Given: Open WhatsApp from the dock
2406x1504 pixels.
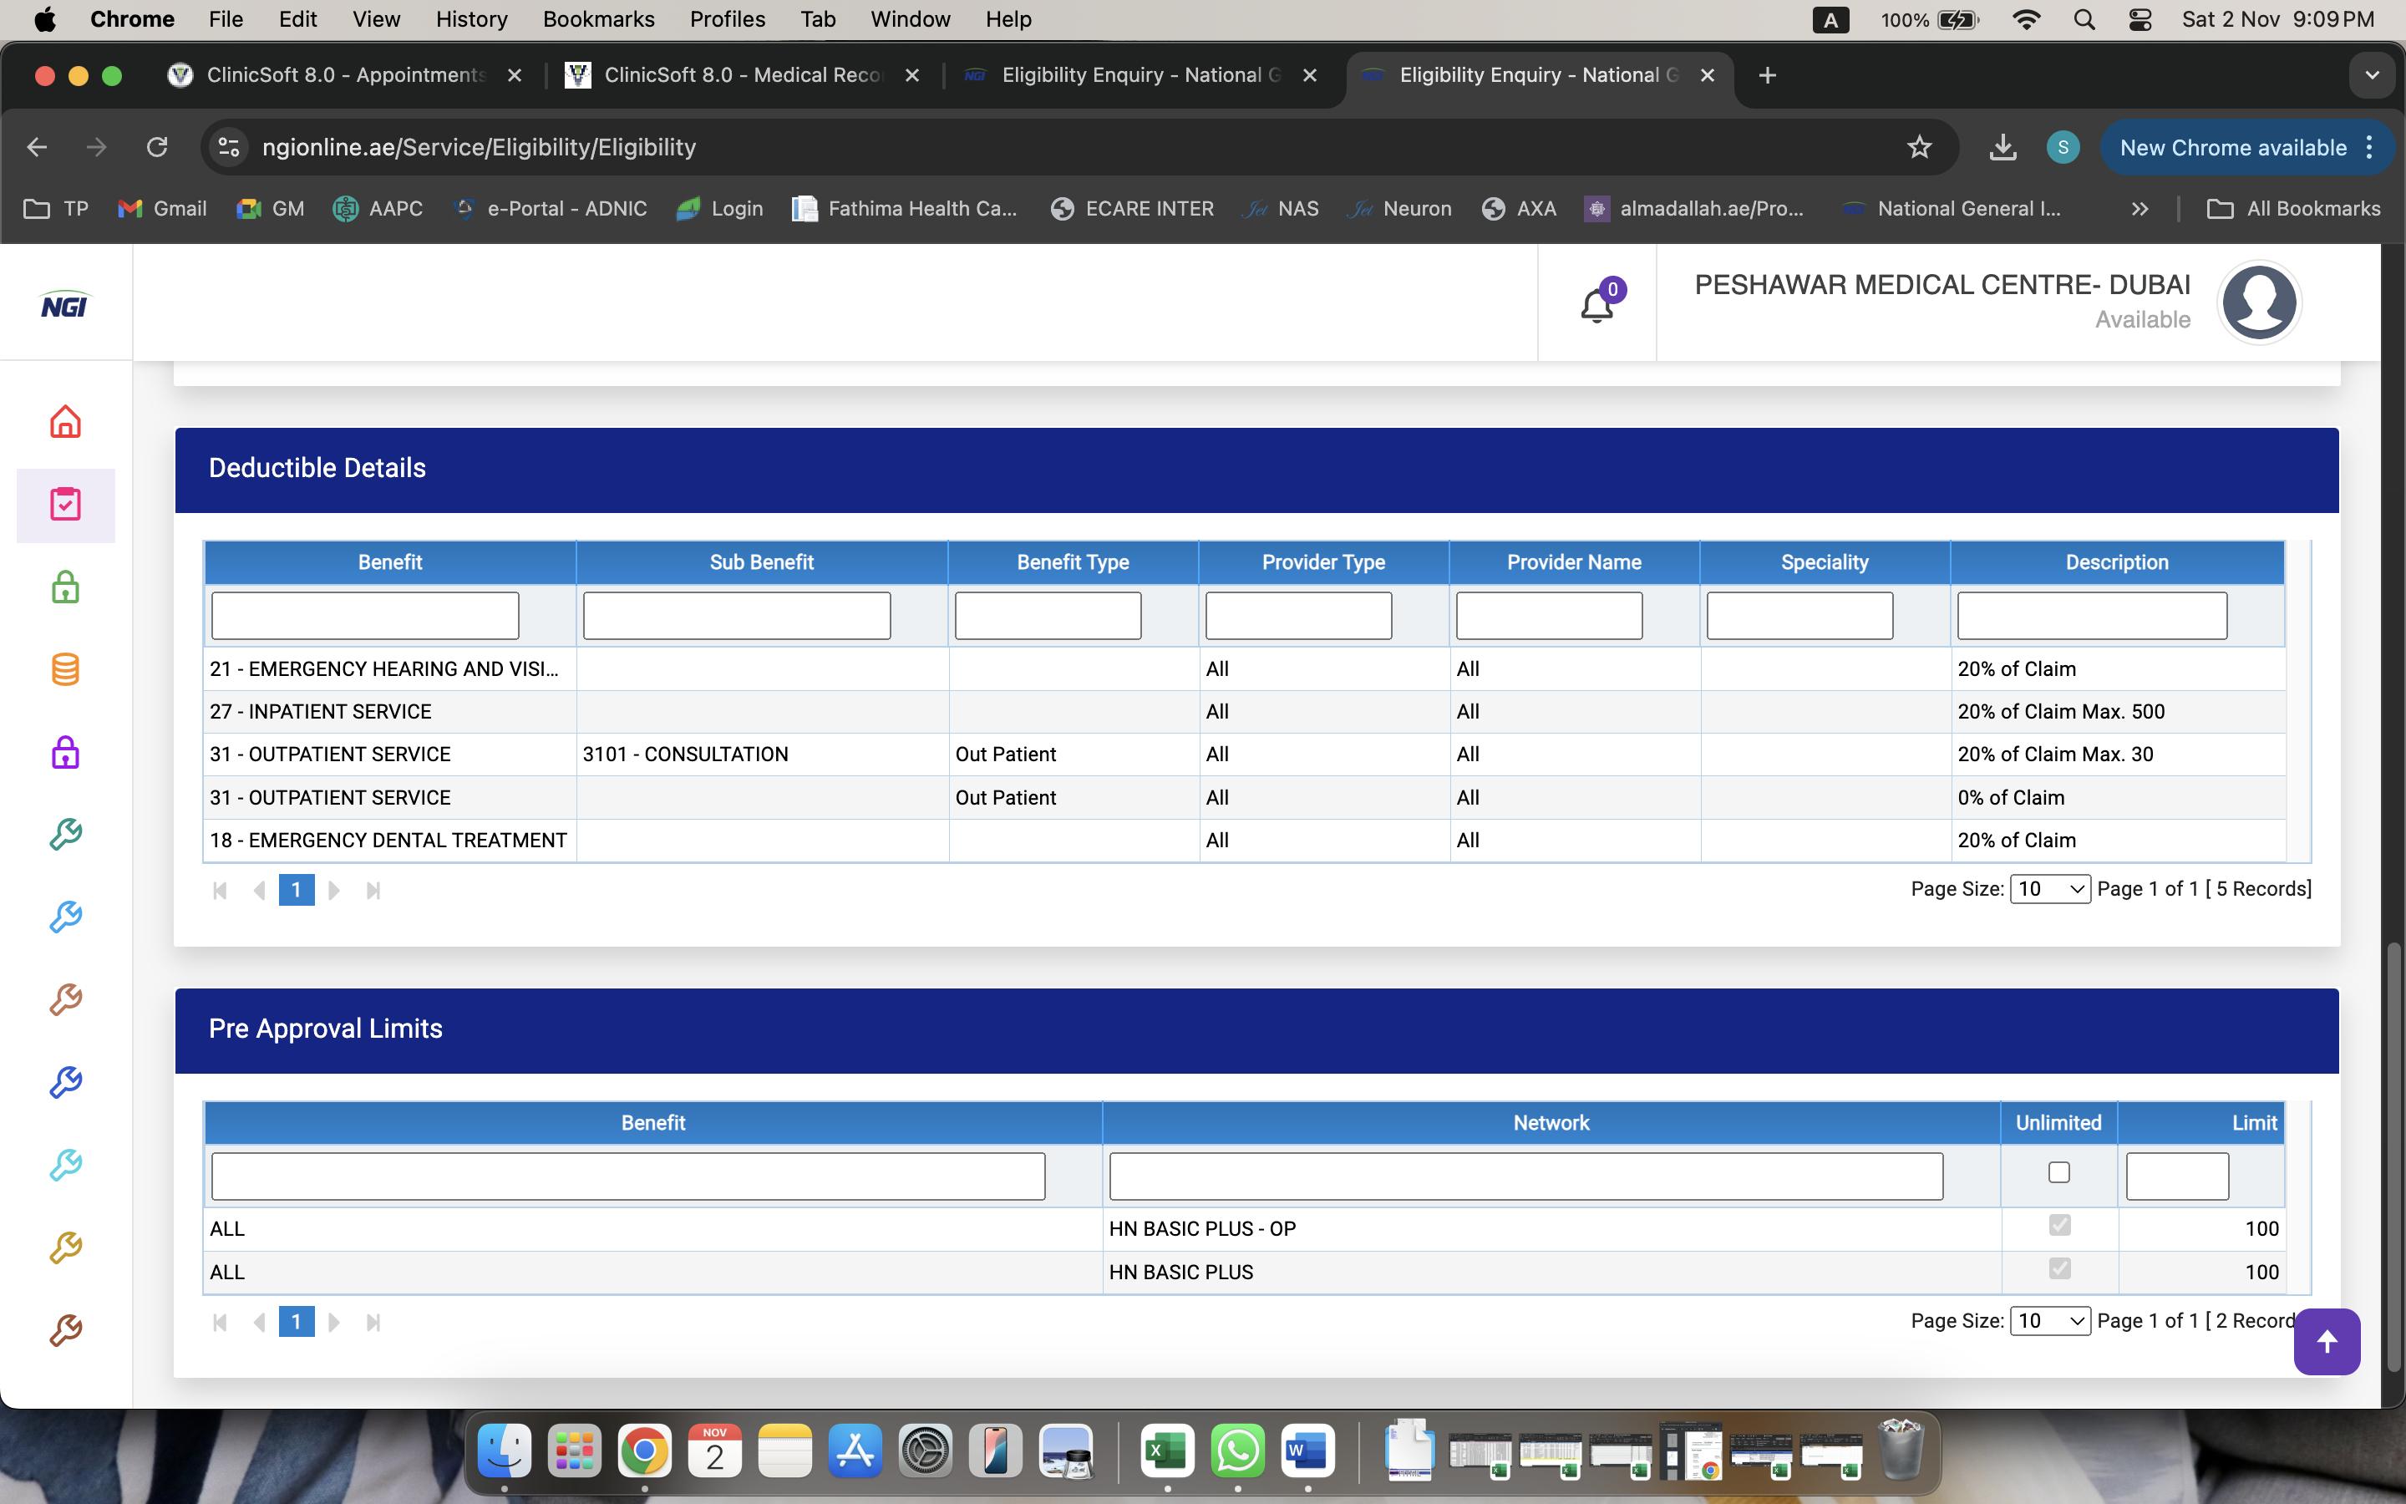Looking at the screenshot, I should click(x=1236, y=1451).
